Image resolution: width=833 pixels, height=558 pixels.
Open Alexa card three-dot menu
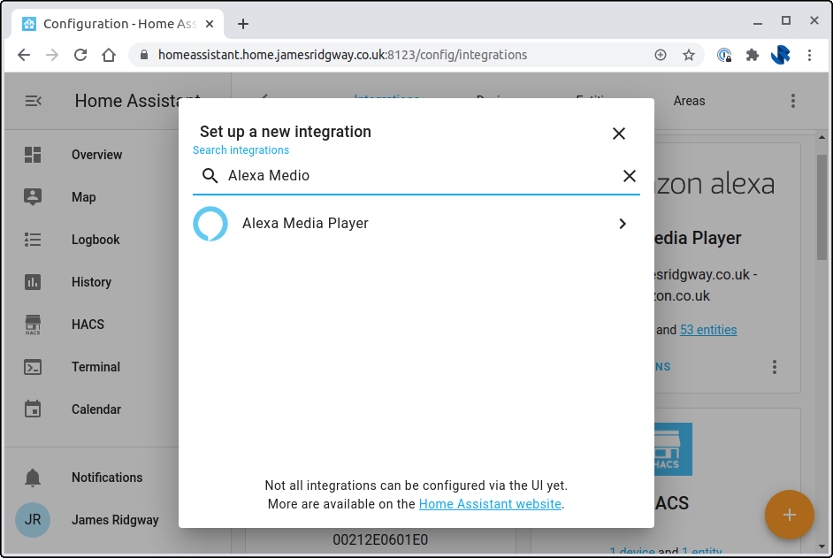pyautogui.click(x=775, y=367)
